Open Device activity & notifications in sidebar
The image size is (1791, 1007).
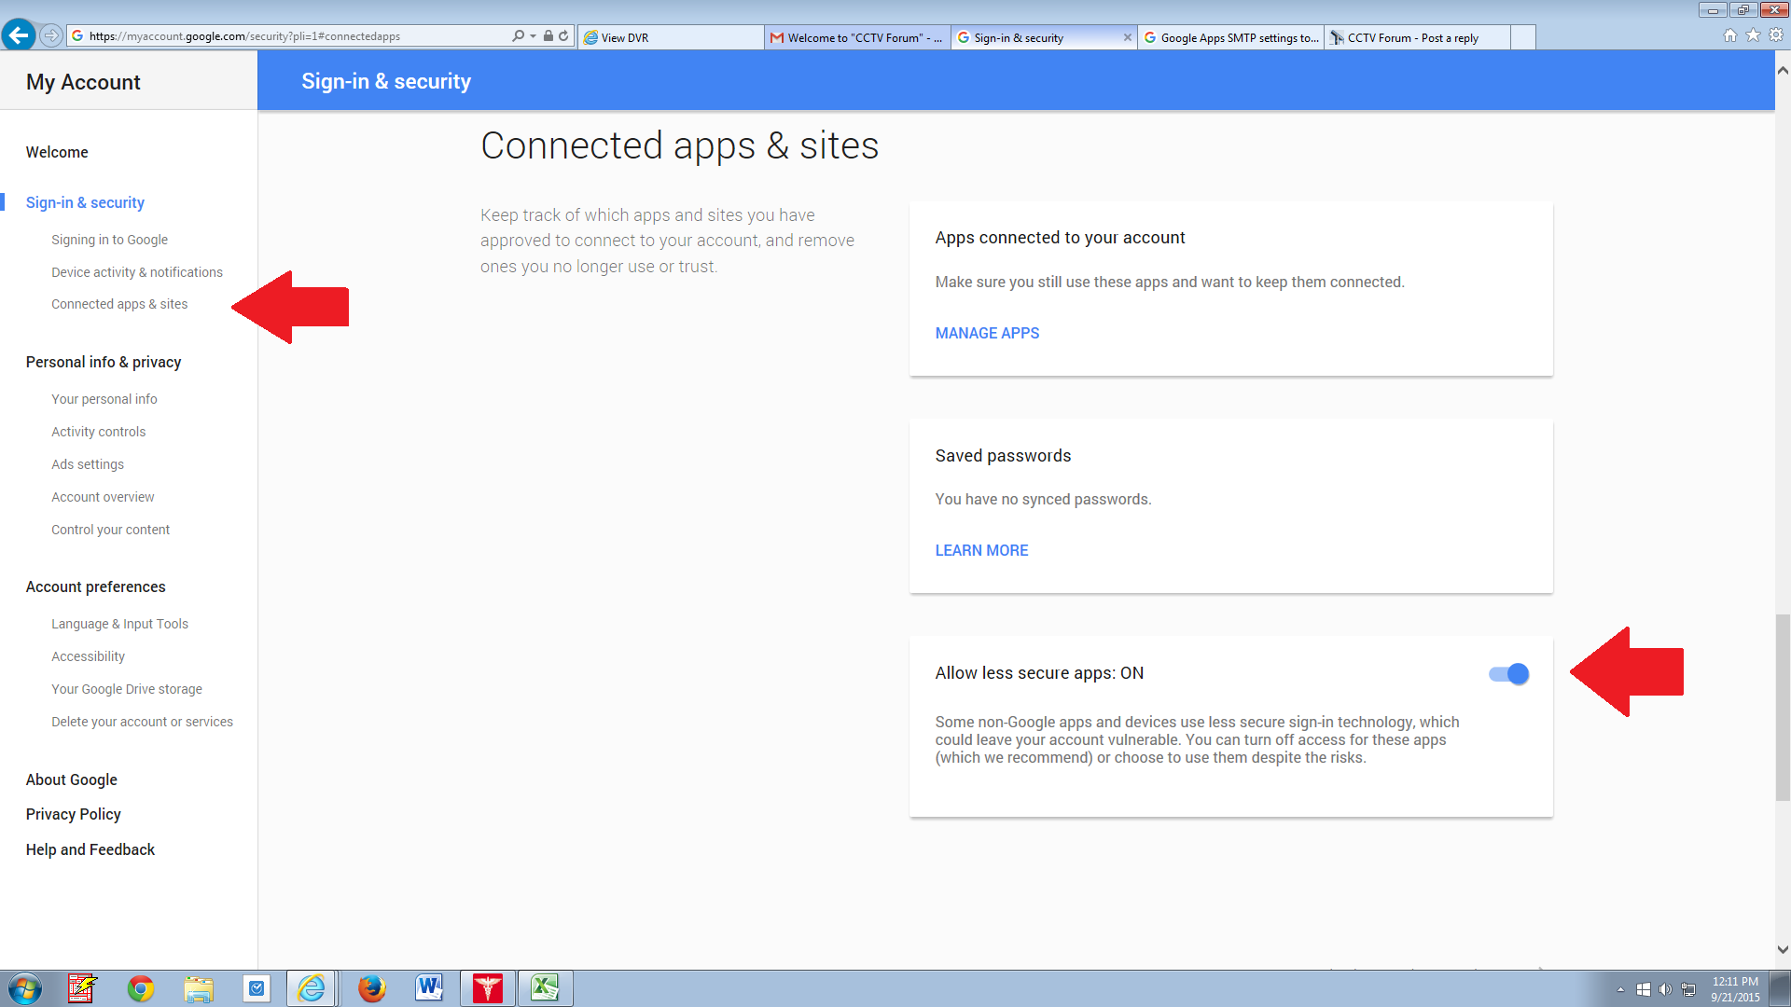(137, 272)
